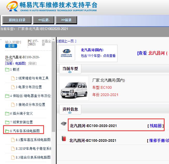Click 返回主目录 button
Viewport: 169px width, 164px height.
click(x=17, y=20)
